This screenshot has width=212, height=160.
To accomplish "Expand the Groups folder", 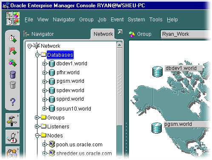I will 37,118.
